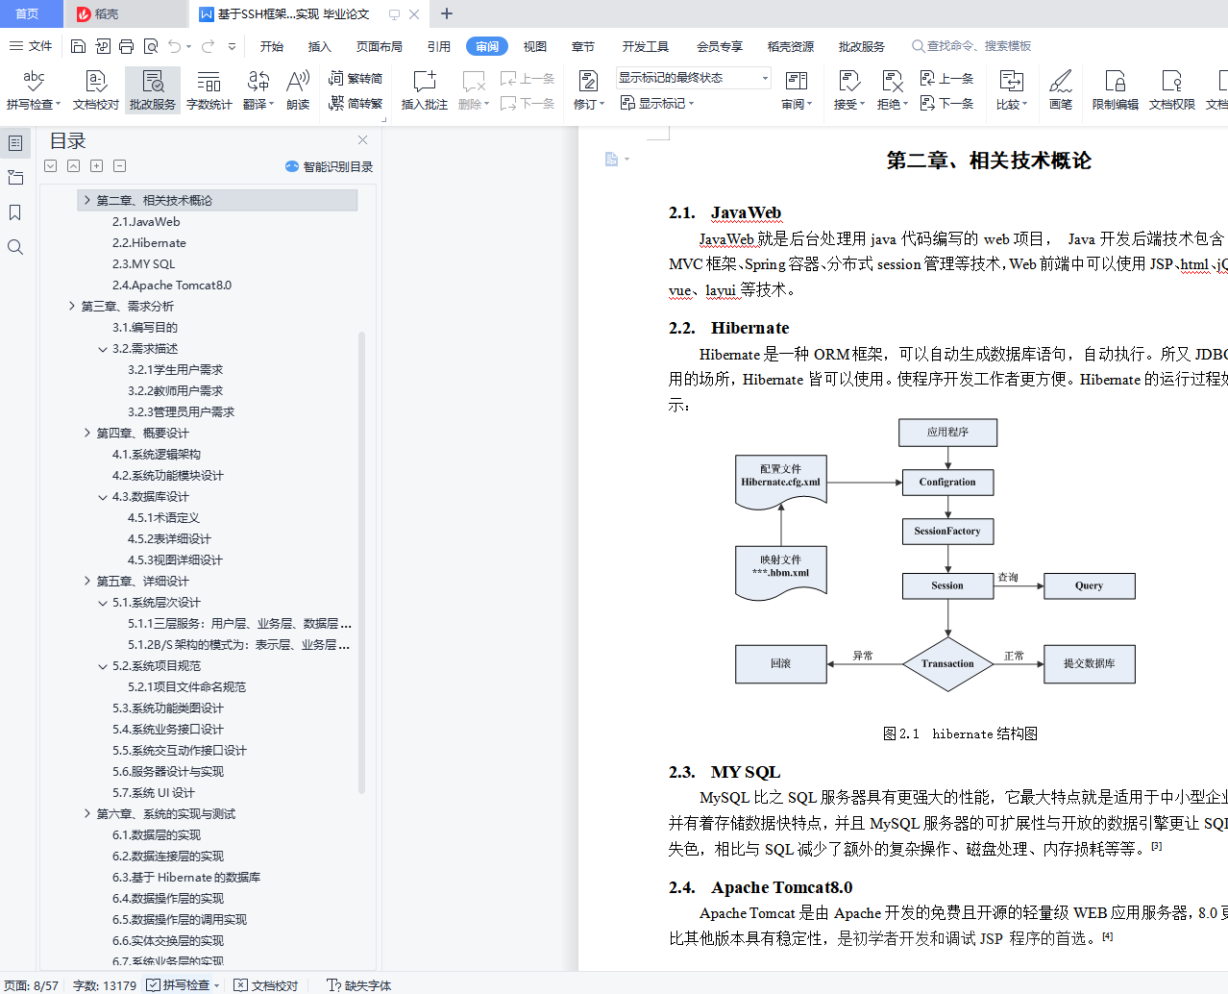Viewport: 1228px width, 994px height.
Task: Switch to the 开始 ribbon tab
Action: [x=272, y=46]
